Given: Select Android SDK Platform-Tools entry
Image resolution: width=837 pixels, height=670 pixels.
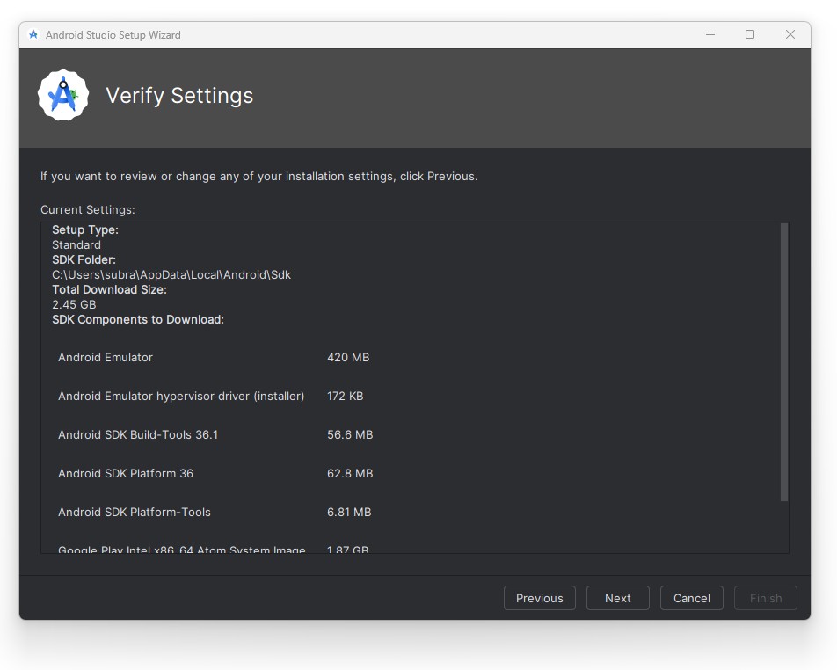Looking at the screenshot, I should point(135,513).
